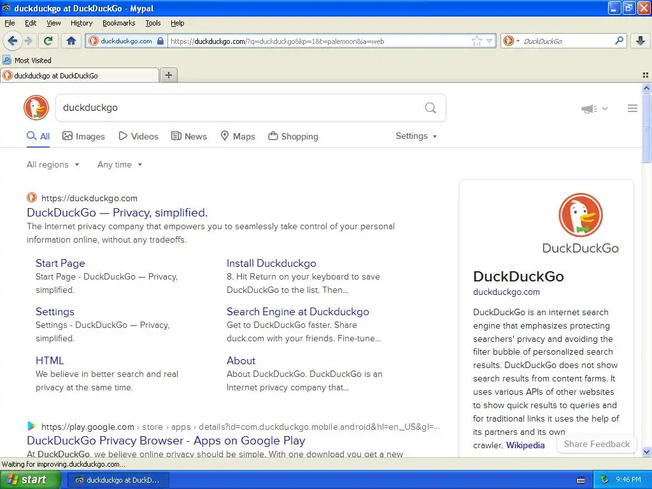652x489 pixels.
Task: Click the duckduckgo.com identity label in address bar
Action: (126, 41)
